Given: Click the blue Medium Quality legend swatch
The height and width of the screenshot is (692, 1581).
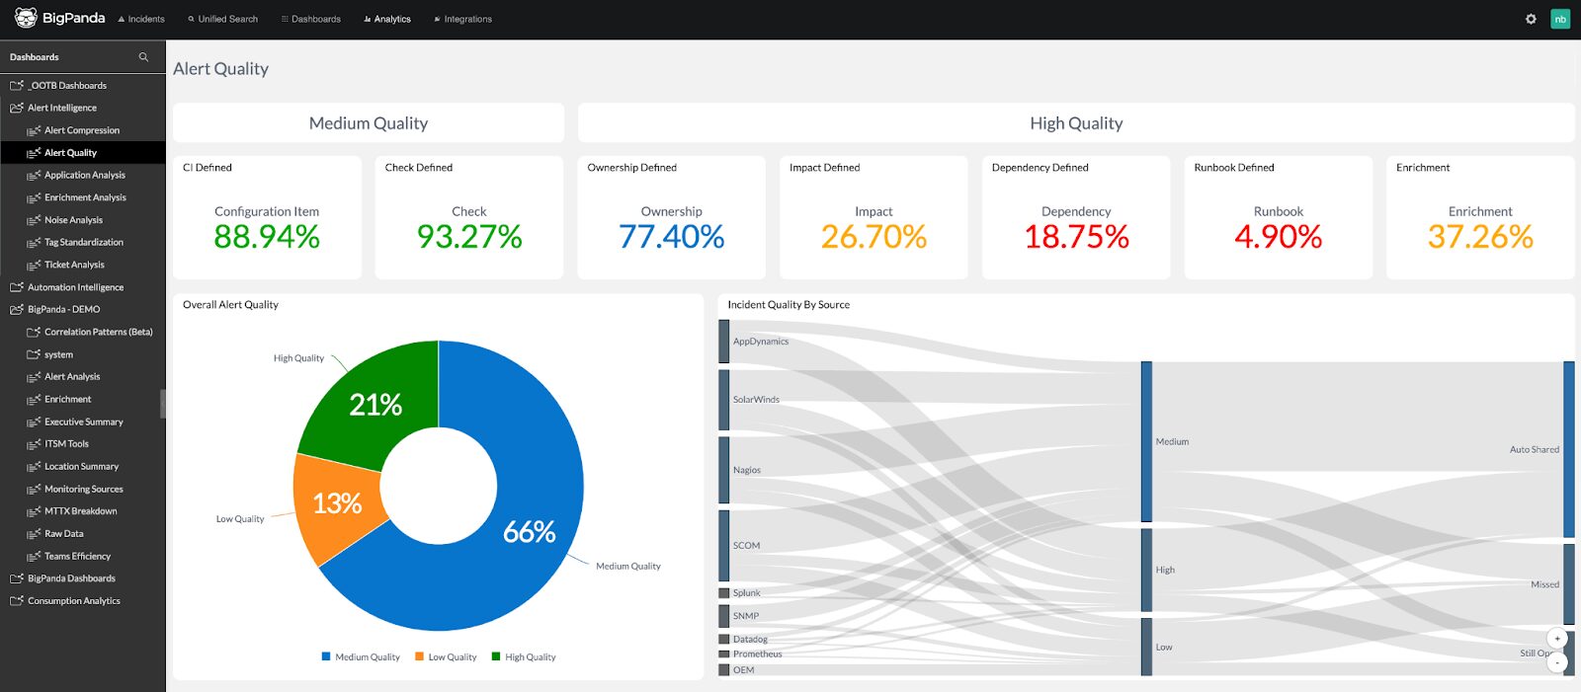Looking at the screenshot, I should pyautogui.click(x=326, y=656).
